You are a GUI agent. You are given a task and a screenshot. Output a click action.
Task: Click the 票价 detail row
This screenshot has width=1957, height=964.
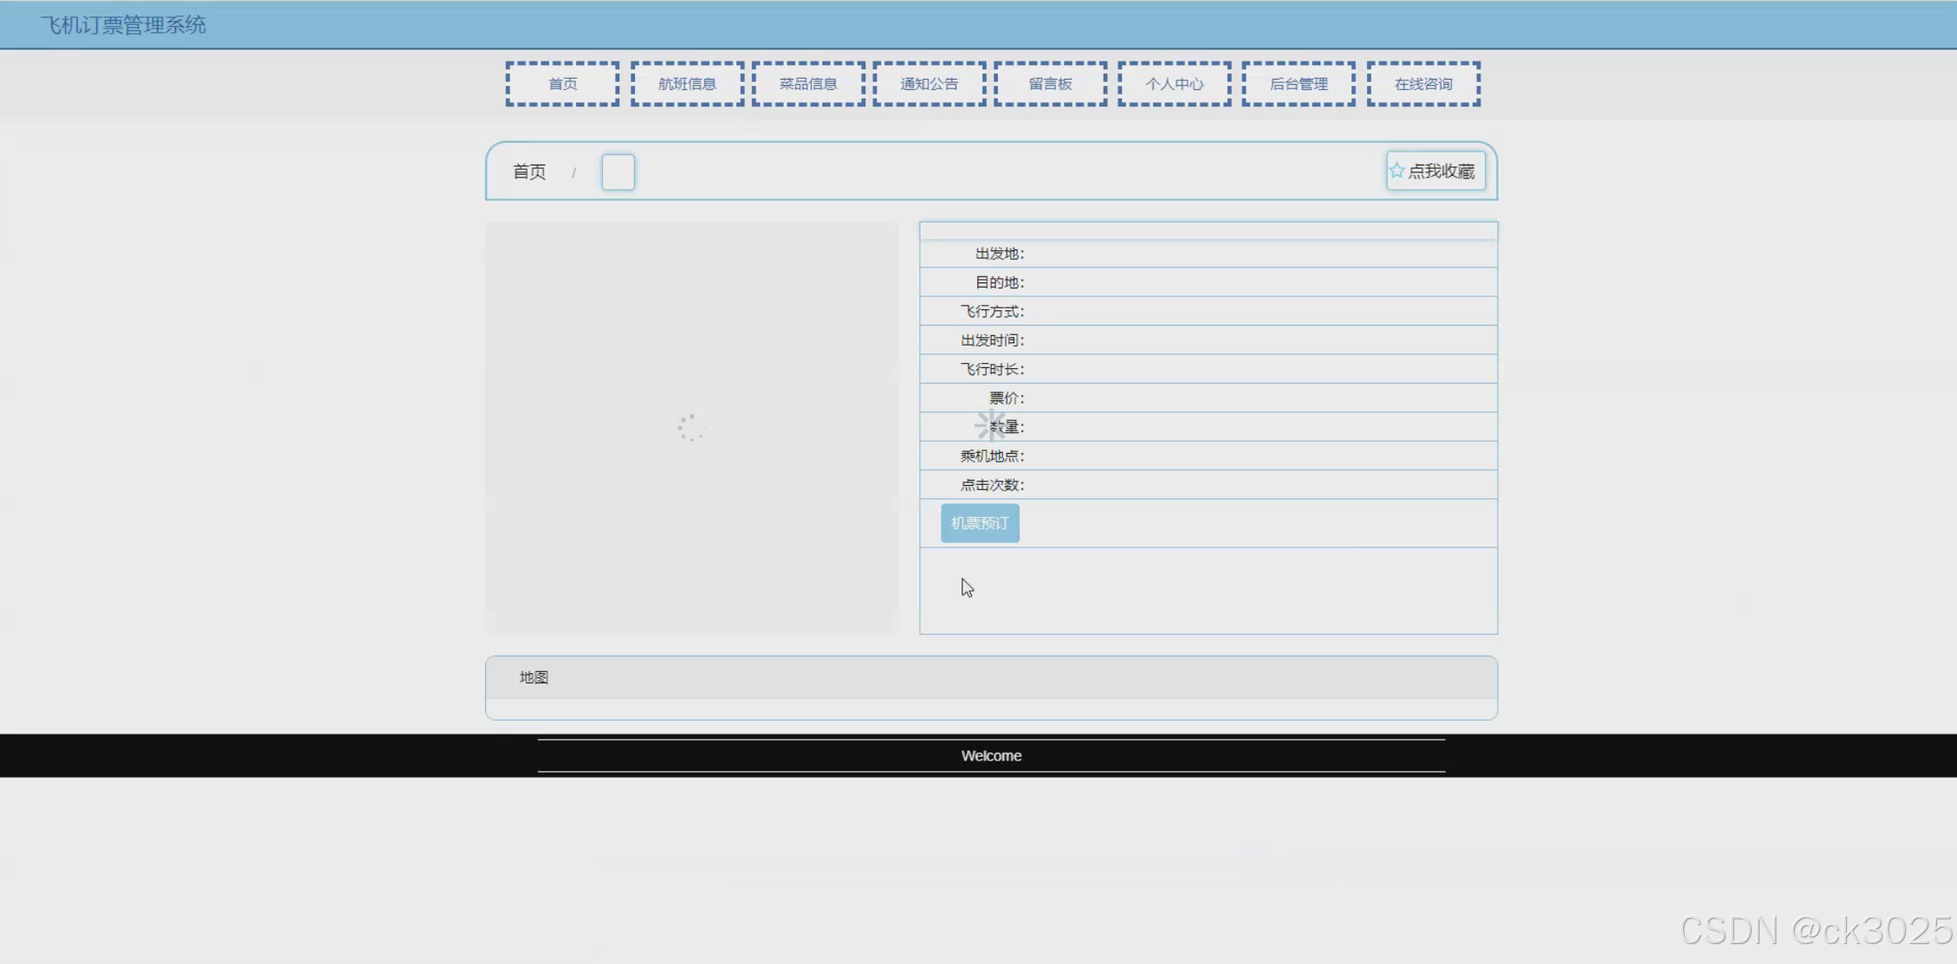tap(1007, 398)
